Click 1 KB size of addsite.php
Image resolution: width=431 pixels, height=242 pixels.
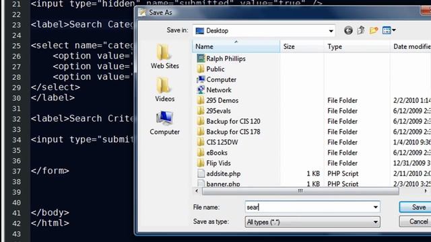click(x=313, y=173)
